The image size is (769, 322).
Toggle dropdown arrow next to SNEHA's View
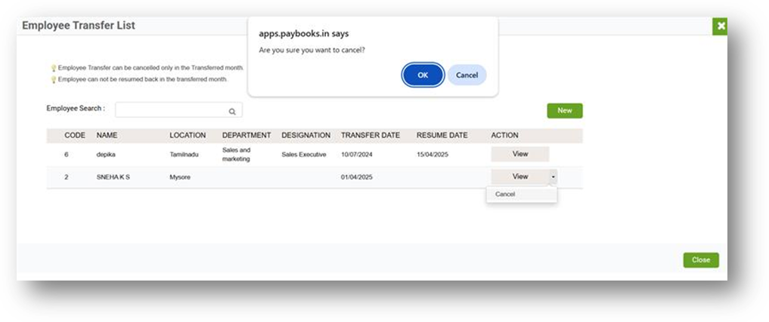553,176
